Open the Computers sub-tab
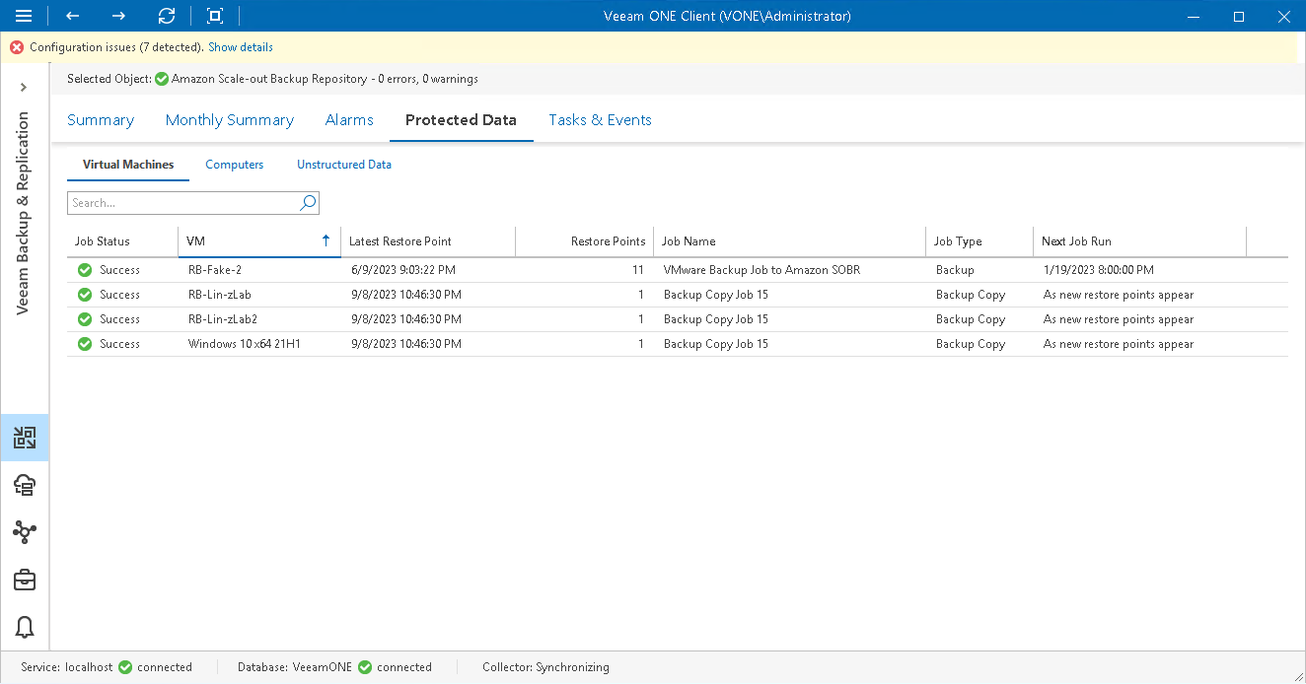The height and width of the screenshot is (684, 1306). pos(234,165)
